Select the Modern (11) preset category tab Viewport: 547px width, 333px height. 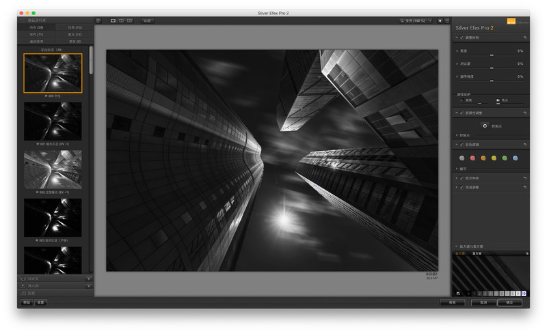click(36, 35)
